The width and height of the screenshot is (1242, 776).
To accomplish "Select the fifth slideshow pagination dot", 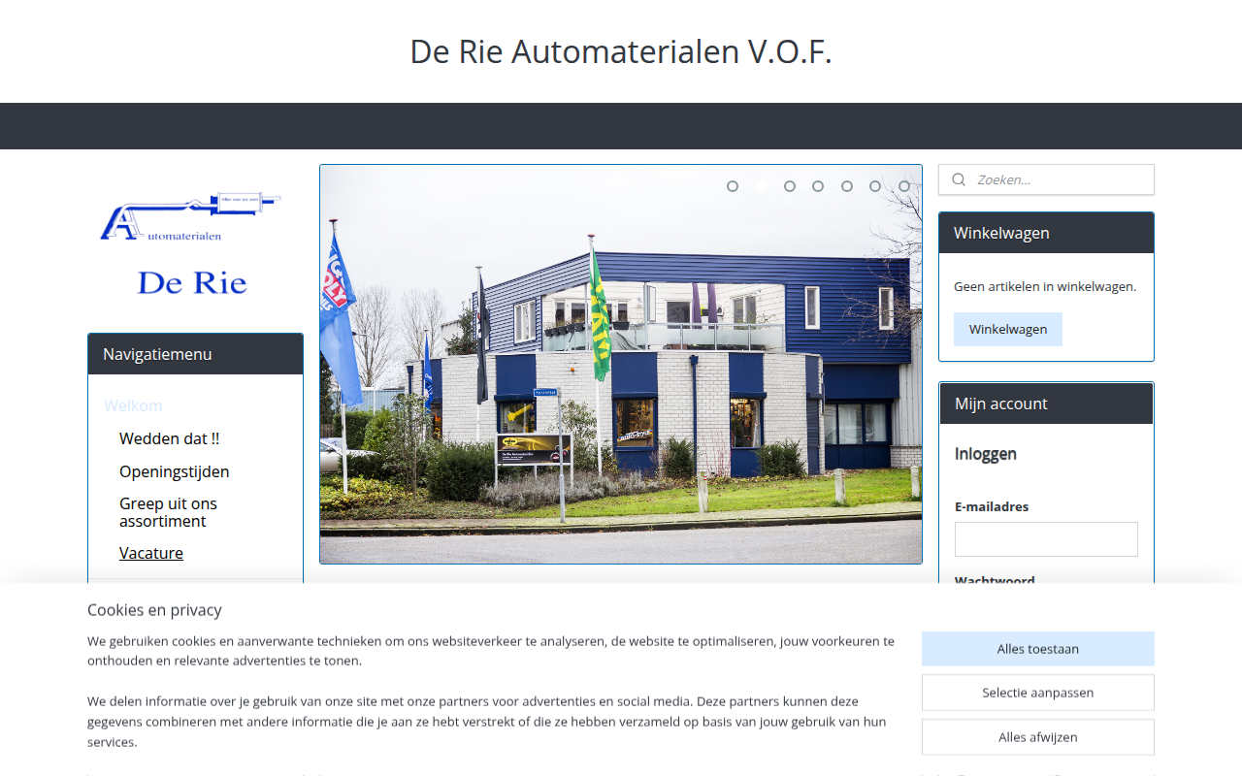I will tap(847, 186).
